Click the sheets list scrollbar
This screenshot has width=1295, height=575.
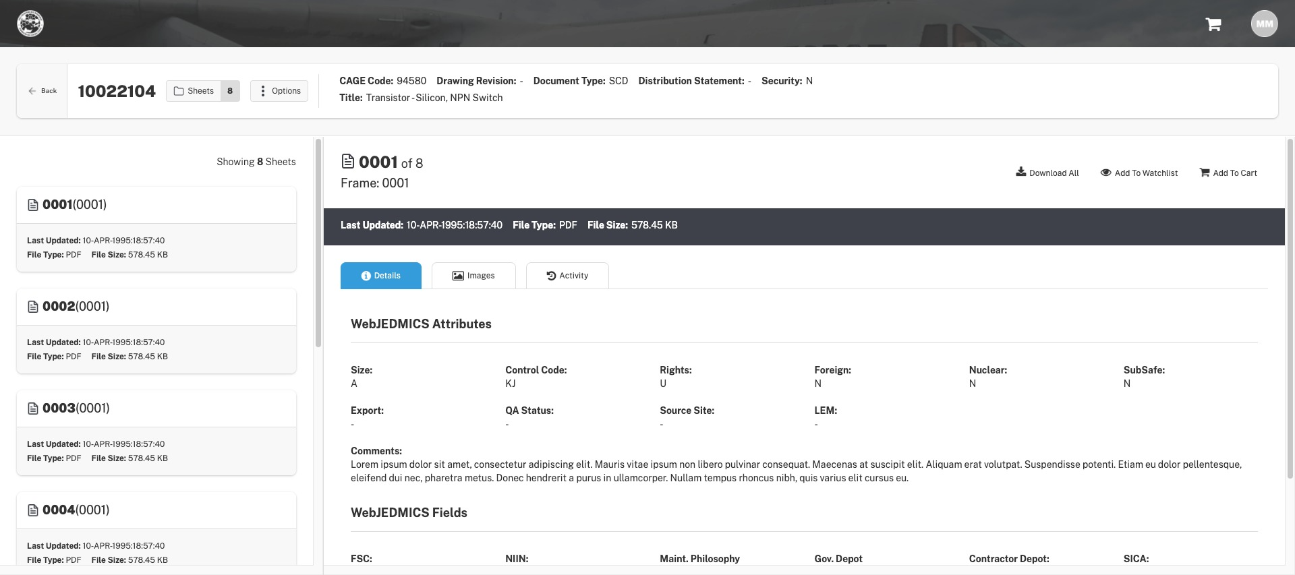click(x=318, y=243)
